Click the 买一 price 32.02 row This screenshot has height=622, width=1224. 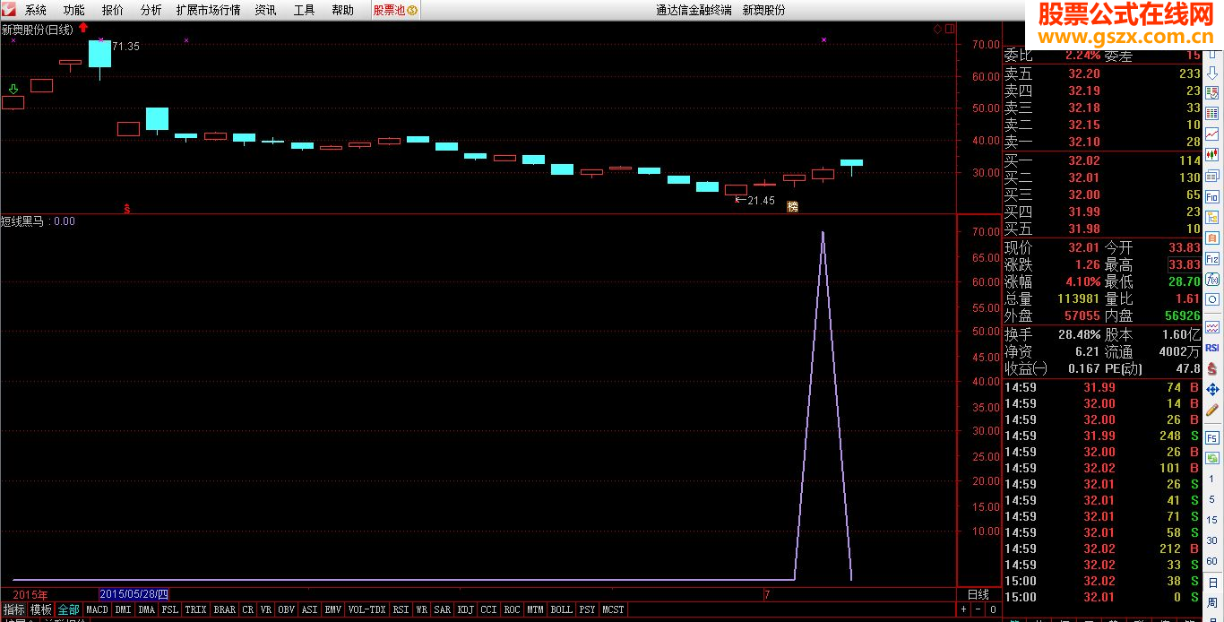[1102, 161]
